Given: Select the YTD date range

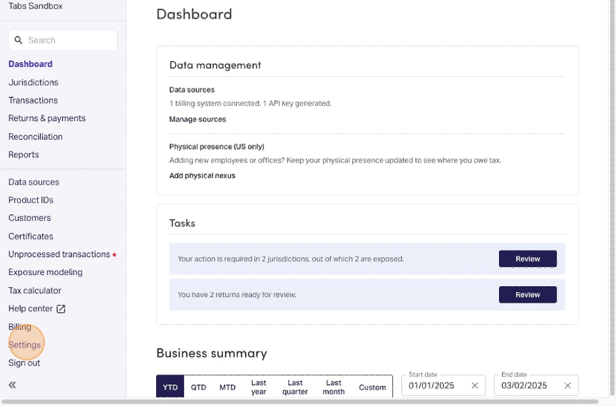Looking at the screenshot, I should [x=170, y=387].
